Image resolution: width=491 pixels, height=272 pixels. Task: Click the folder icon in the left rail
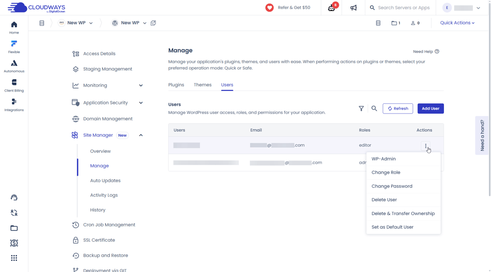pyautogui.click(x=14, y=228)
